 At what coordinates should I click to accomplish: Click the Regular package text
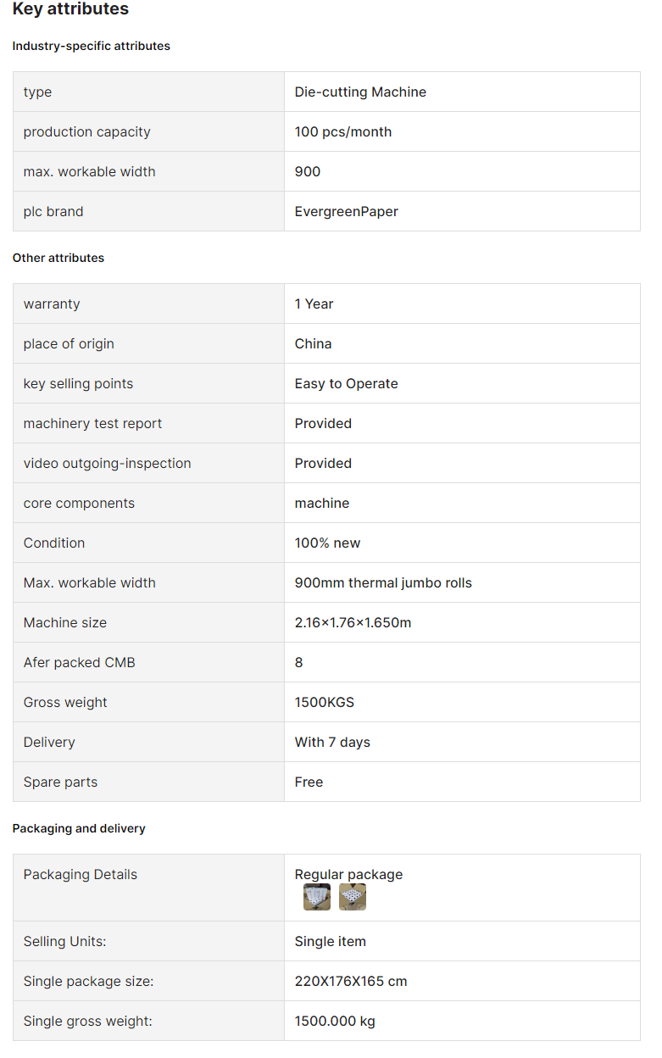tap(349, 874)
